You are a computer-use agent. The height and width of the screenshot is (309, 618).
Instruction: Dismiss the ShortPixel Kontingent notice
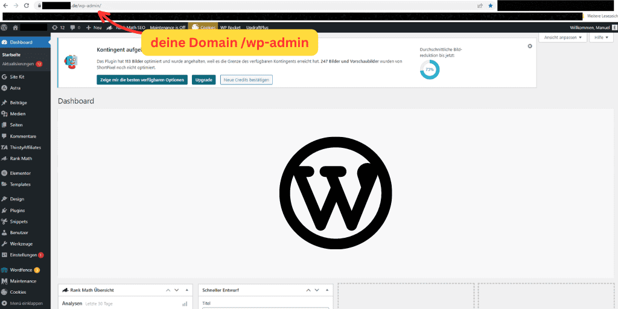(x=530, y=46)
